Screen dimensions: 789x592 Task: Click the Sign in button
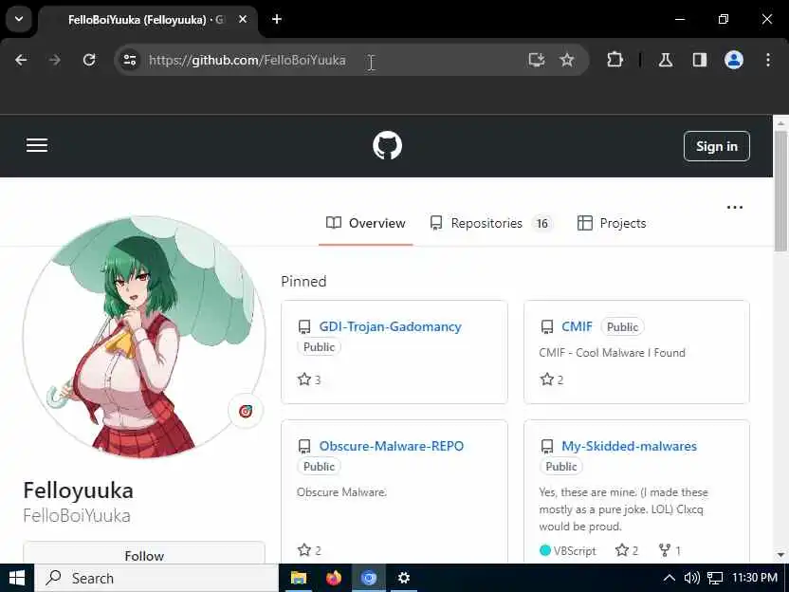tap(717, 146)
